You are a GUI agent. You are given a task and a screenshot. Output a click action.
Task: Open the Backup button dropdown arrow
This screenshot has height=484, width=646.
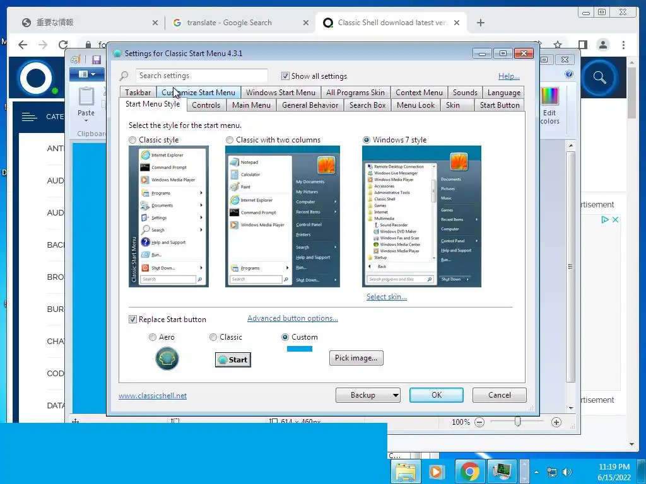click(396, 395)
